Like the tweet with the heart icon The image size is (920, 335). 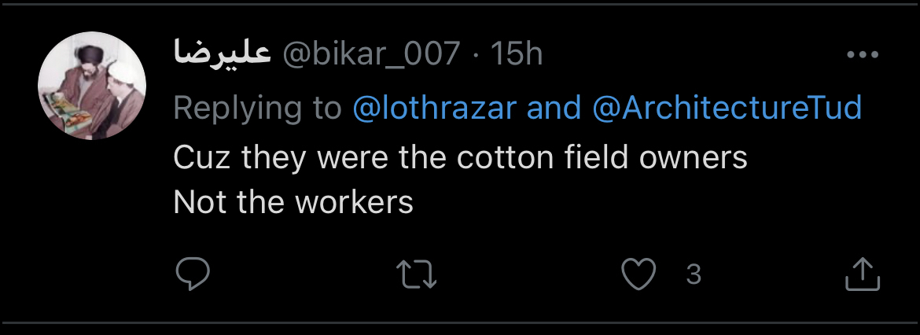click(x=638, y=274)
